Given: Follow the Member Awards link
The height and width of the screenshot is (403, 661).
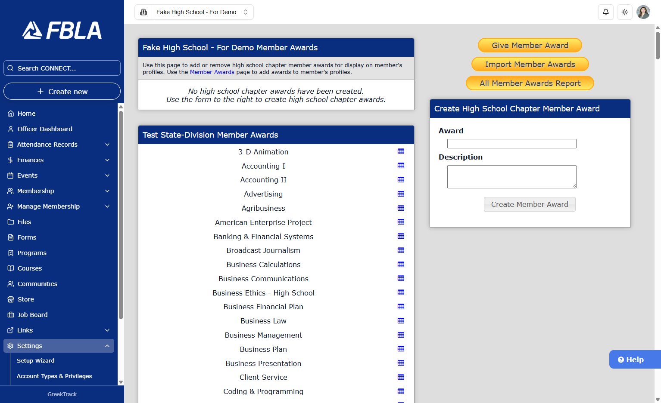Looking at the screenshot, I should (x=212, y=72).
